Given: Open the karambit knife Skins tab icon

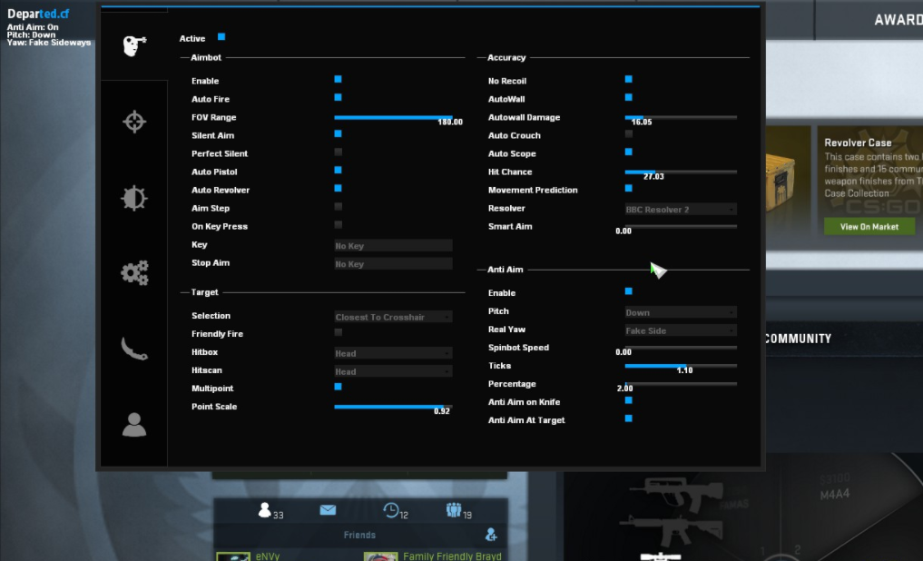Looking at the screenshot, I should pos(134,349).
